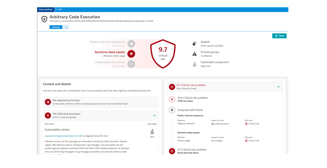Open the org.apache.logging.log4j:log4j-core link
Image resolution: width=327 pixels, height=168 pixels.
(62, 136)
